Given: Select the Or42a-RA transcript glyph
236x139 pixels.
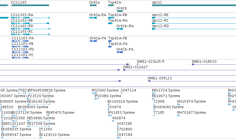Looking at the screenshot, I should (93, 18).
